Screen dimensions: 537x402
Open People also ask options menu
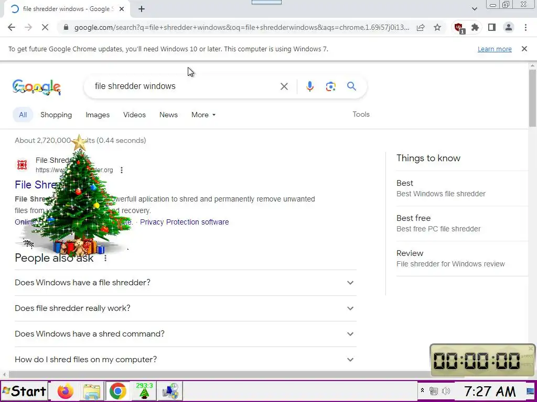click(105, 258)
